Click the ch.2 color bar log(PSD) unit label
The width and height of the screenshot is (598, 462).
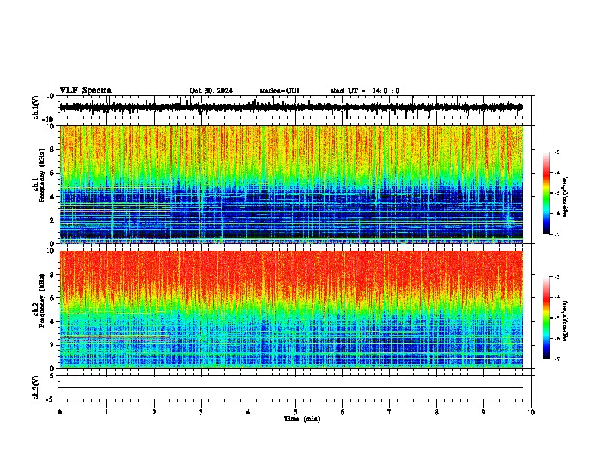pyautogui.click(x=566, y=321)
